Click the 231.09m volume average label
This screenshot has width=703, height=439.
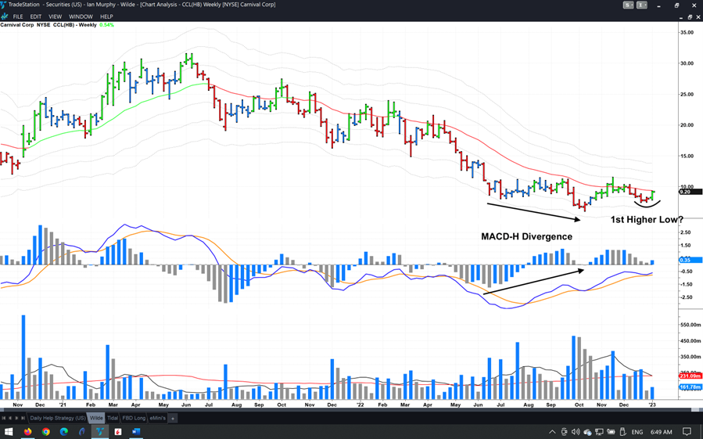[x=690, y=376]
